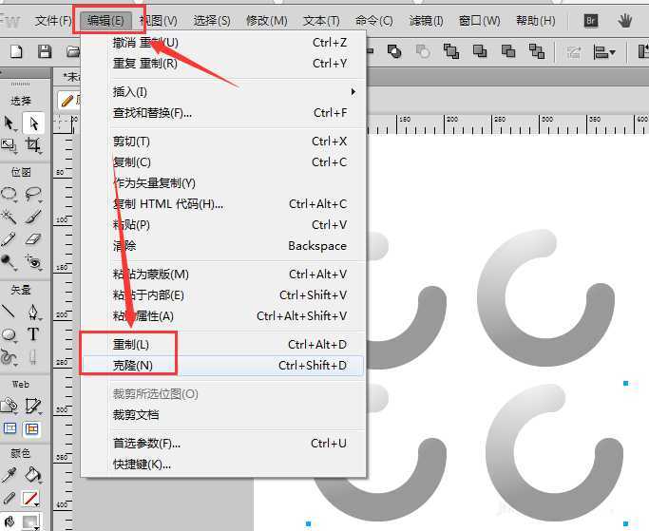Viewport: 649px width, 531px height.
Task: Open the 视图(V) menu
Action: 159,20
